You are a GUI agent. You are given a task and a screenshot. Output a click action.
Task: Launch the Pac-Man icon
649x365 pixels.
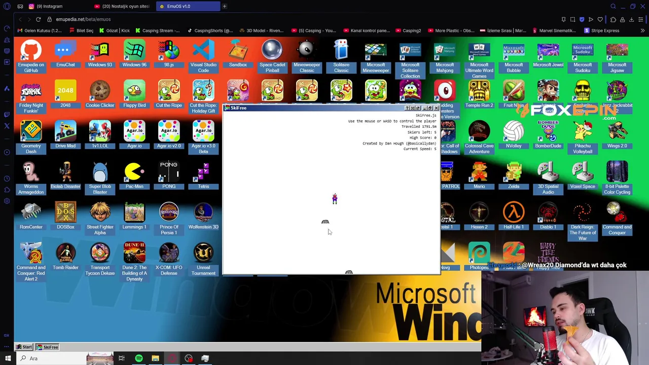134,175
